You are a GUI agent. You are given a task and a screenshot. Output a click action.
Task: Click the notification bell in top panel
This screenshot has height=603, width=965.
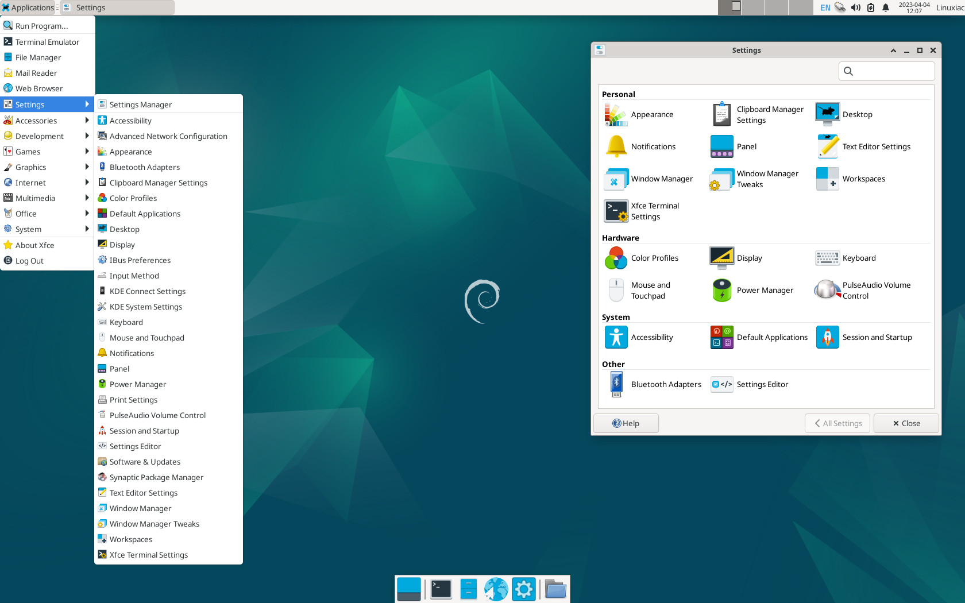point(886,7)
